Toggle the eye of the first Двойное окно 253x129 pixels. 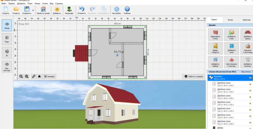point(250,84)
